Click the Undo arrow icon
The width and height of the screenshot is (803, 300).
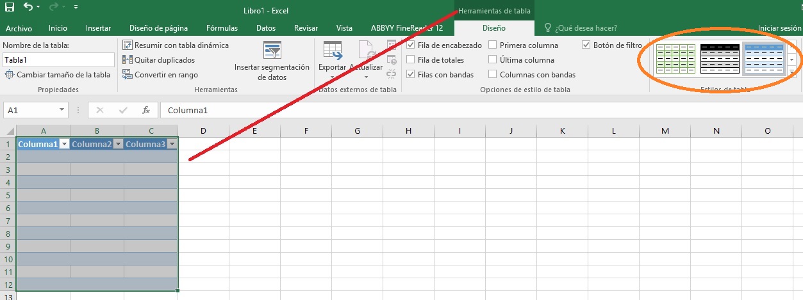tap(28, 8)
